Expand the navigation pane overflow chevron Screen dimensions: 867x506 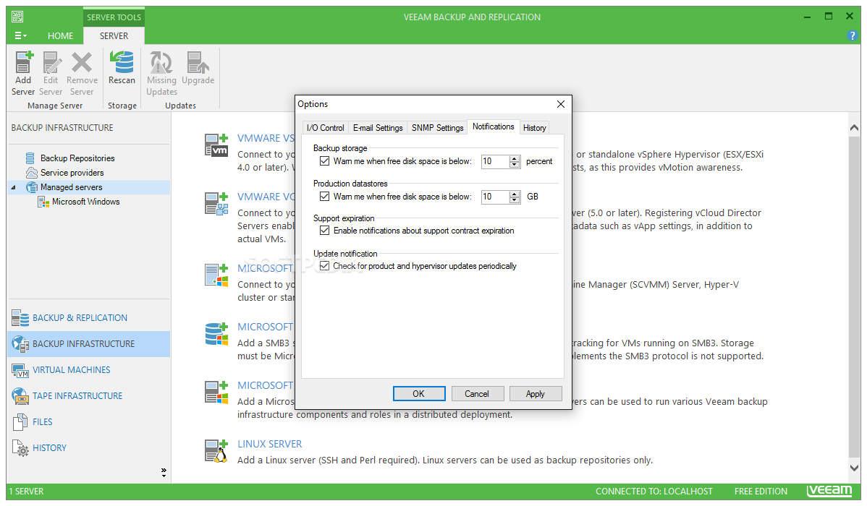[x=164, y=472]
